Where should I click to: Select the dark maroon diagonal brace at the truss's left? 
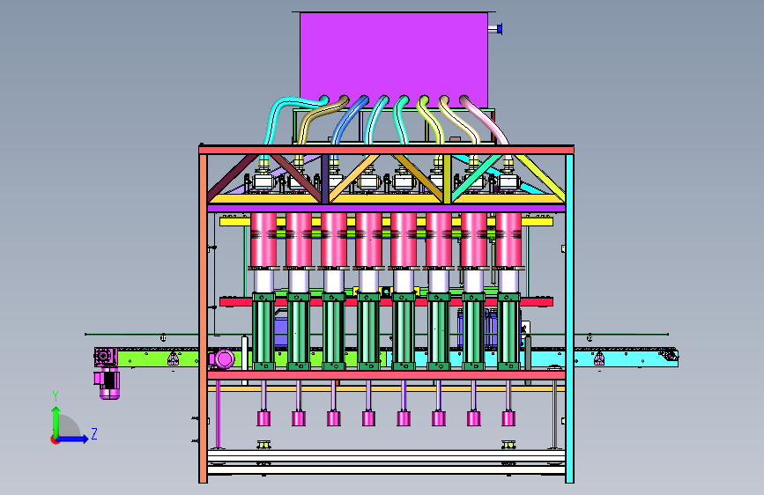[232, 176]
